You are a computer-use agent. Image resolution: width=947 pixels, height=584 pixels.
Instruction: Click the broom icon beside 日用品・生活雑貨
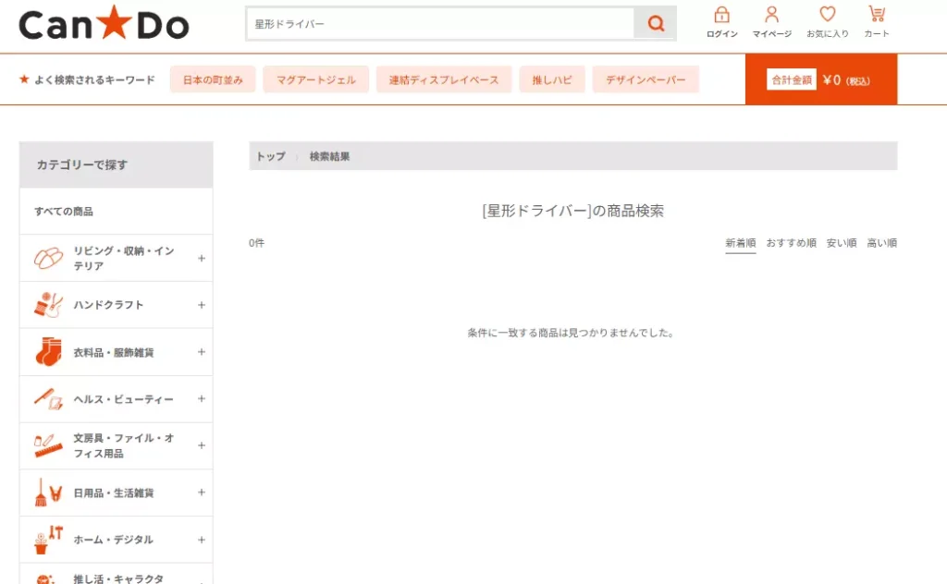(43, 493)
